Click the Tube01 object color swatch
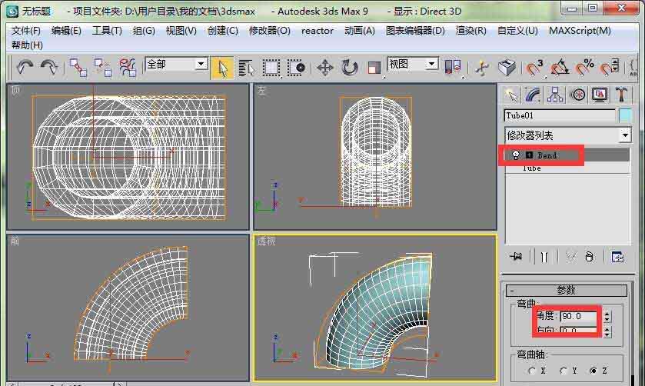The height and width of the screenshot is (386, 645). [625, 115]
